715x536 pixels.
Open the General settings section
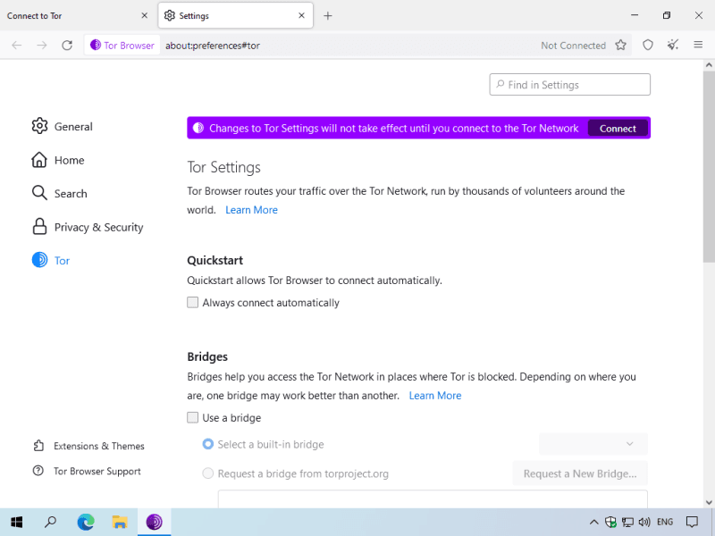73,127
